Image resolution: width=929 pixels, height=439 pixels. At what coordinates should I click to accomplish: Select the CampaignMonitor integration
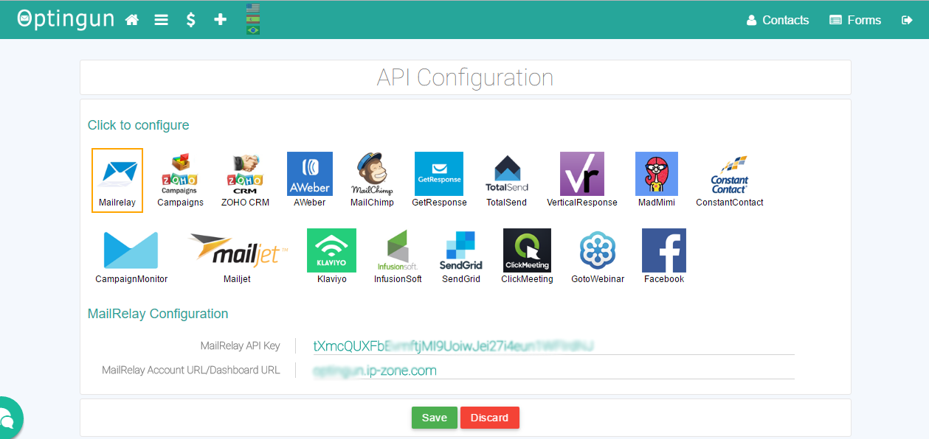coord(131,256)
